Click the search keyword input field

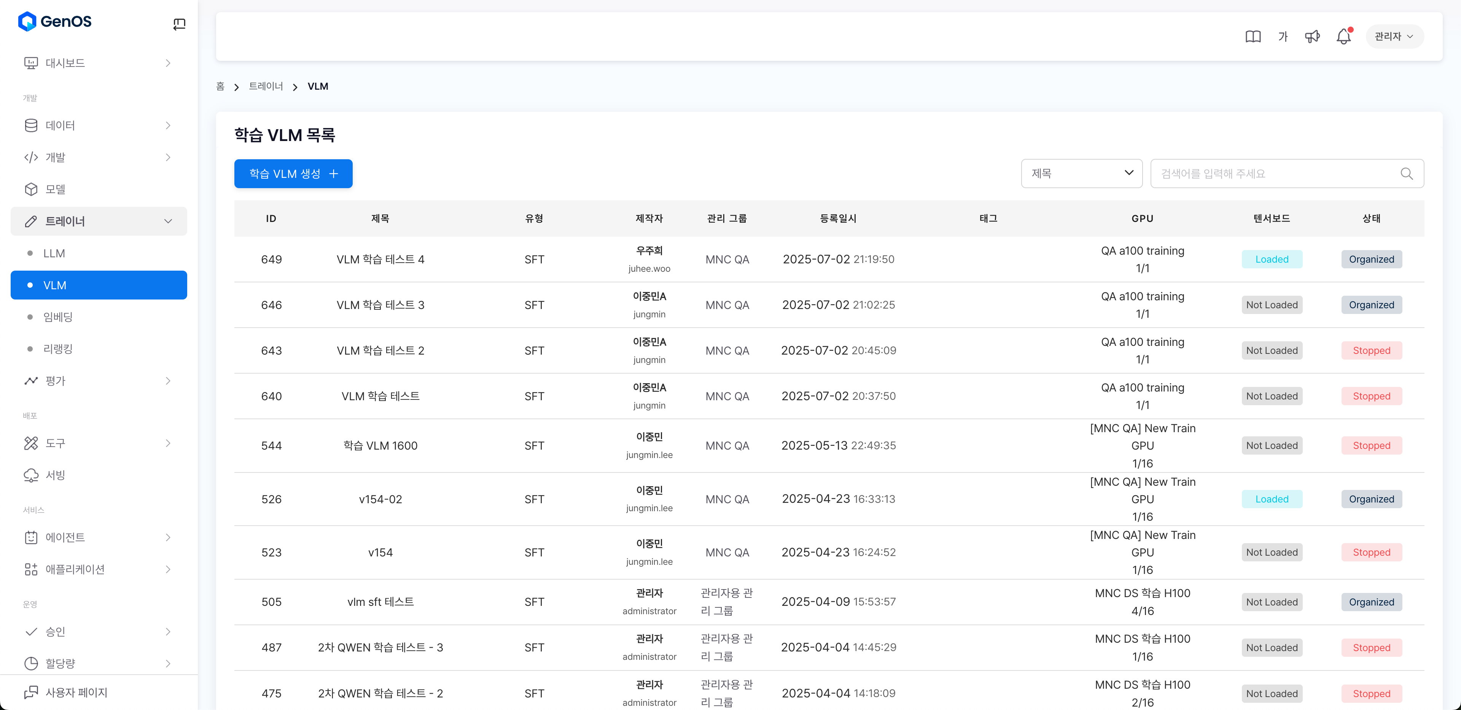1276,173
